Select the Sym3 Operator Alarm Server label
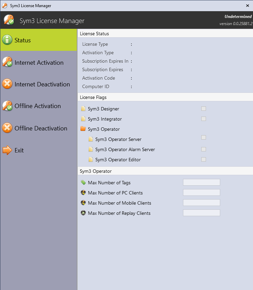This screenshot has width=253, height=290. [x=125, y=150]
